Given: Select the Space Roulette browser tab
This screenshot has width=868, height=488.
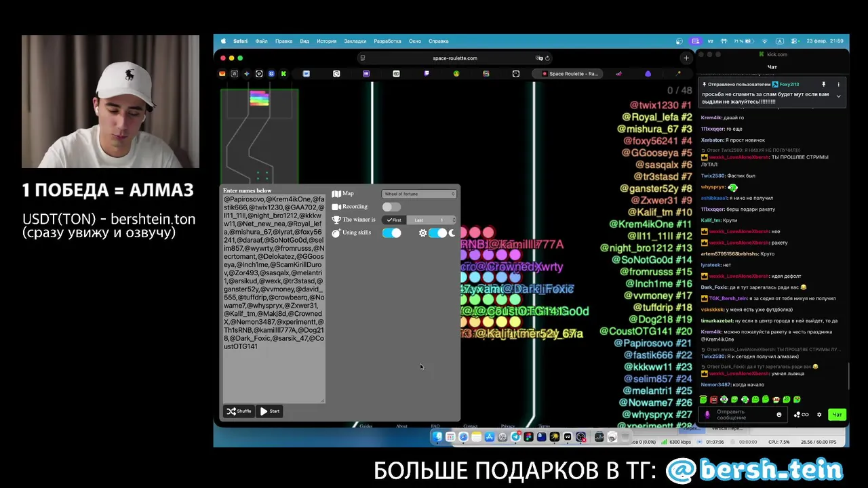Looking at the screenshot, I should tap(568, 73).
